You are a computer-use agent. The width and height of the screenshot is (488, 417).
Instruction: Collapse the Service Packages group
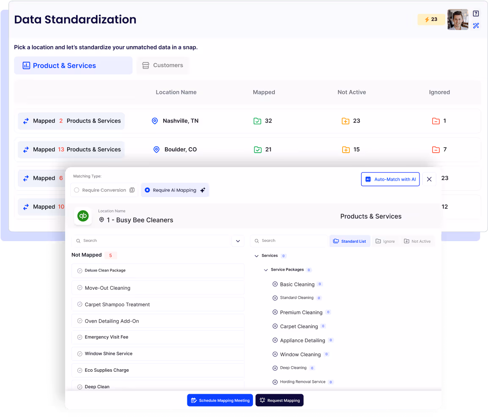(266, 270)
